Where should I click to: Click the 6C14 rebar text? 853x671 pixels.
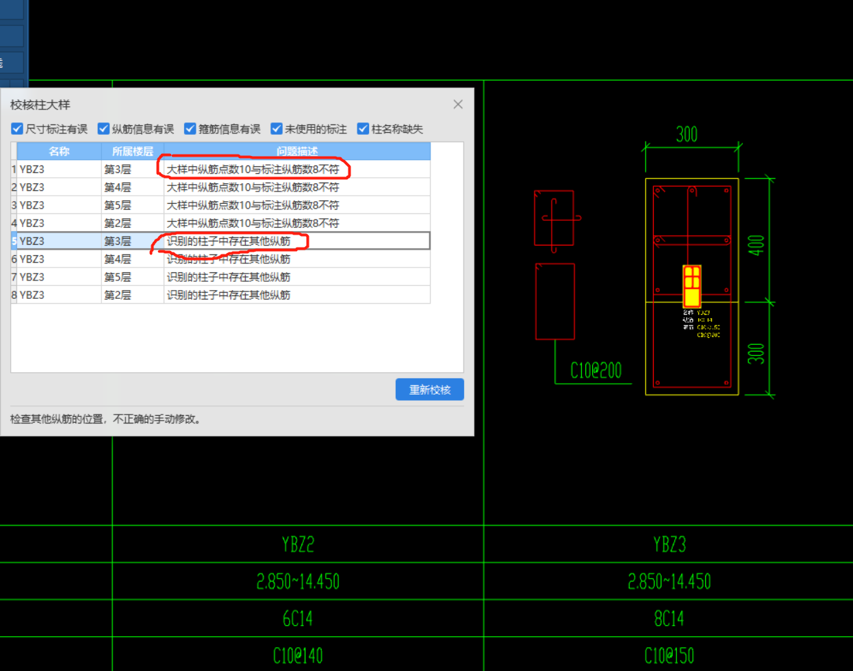(298, 618)
